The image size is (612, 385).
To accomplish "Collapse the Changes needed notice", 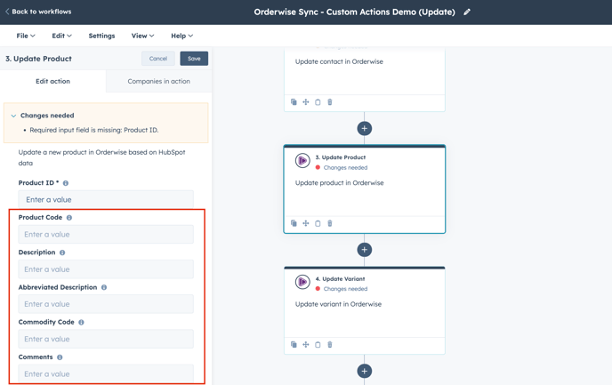I will pyautogui.click(x=13, y=116).
